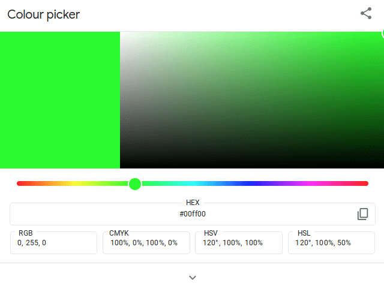Pick grey in the gradient's left middle
This screenshot has height=289, width=384.
click(x=121, y=100)
